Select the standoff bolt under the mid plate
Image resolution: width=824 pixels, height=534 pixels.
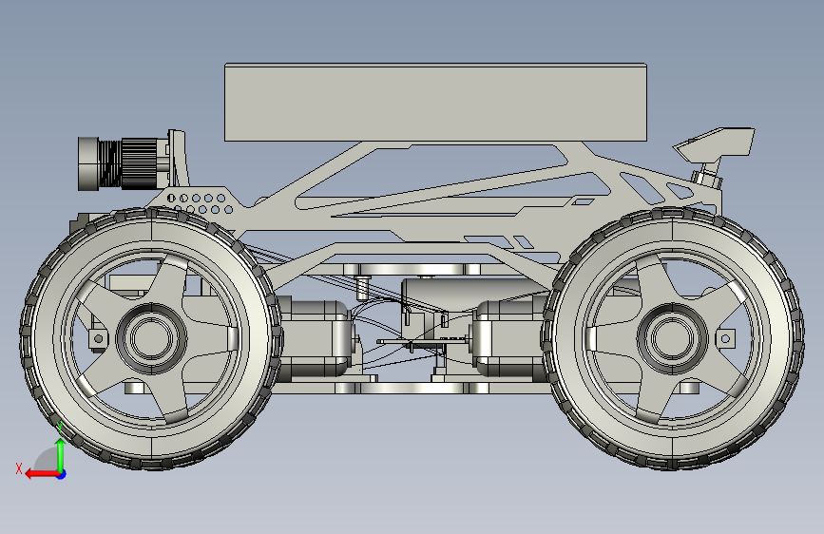coord(362,287)
